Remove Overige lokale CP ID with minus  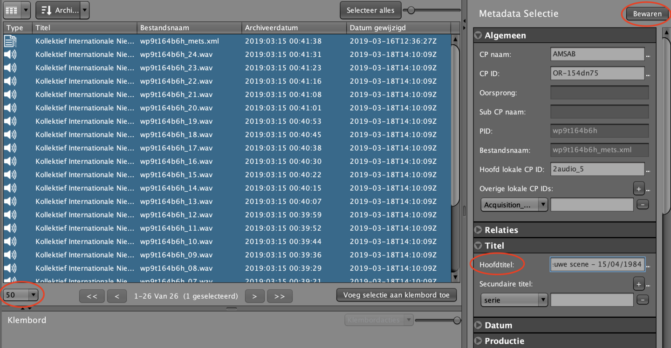[x=643, y=205]
